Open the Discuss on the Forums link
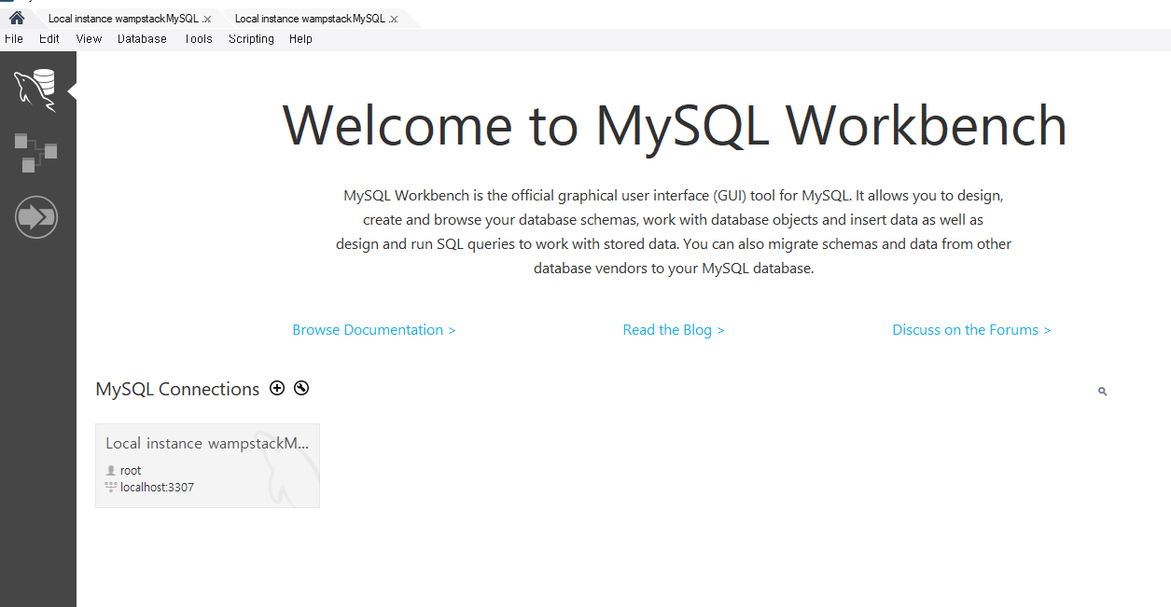Screen dimensions: 1171x607 tap(970, 329)
